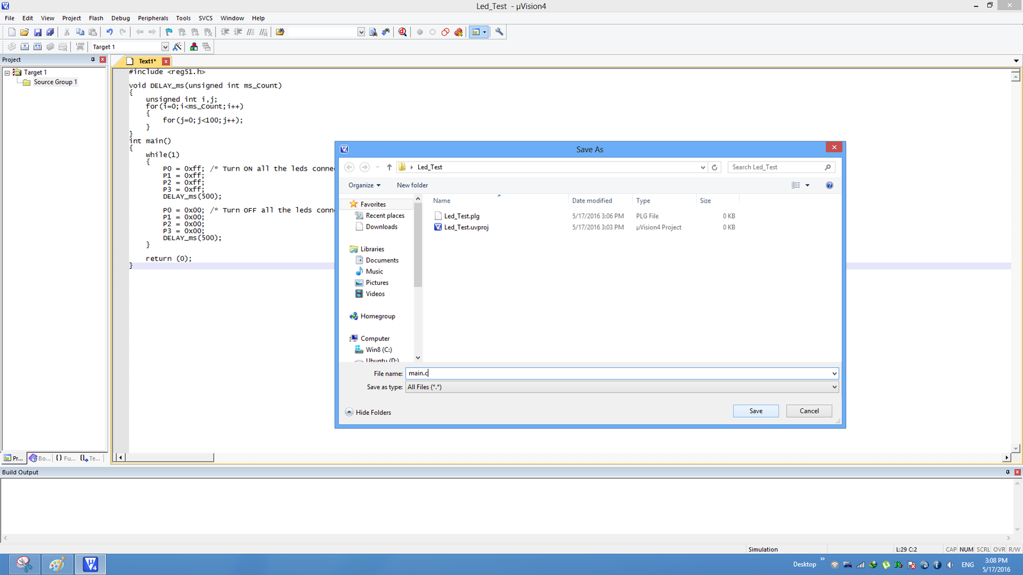
Task: Open the SVCS menu
Action: 205,18
